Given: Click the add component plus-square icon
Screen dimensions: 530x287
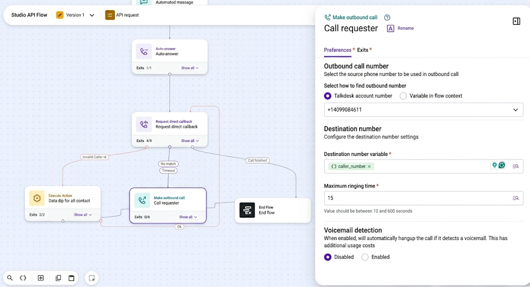Looking at the screenshot, I should point(40,278).
